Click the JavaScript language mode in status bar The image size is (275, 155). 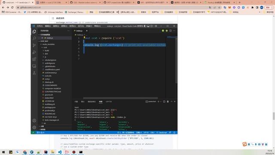[162, 133]
